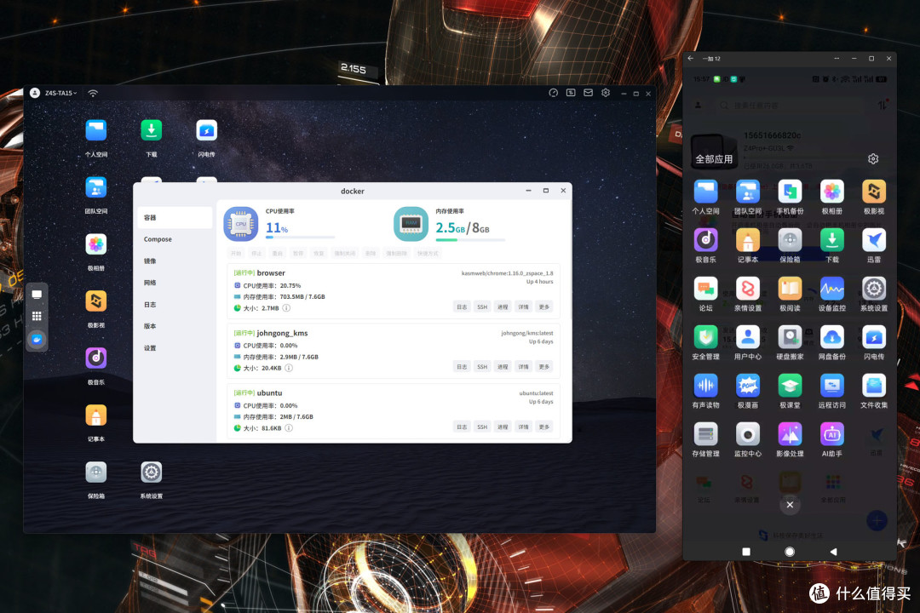920x613 pixels.
Task: Expand 更多 options for ubuntu container
Action: tap(543, 427)
